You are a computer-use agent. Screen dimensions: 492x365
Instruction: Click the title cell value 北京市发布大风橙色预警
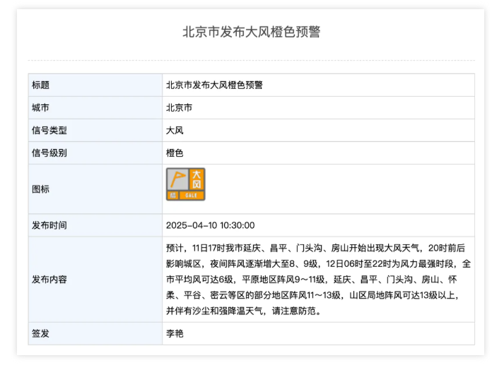pyautogui.click(x=214, y=85)
